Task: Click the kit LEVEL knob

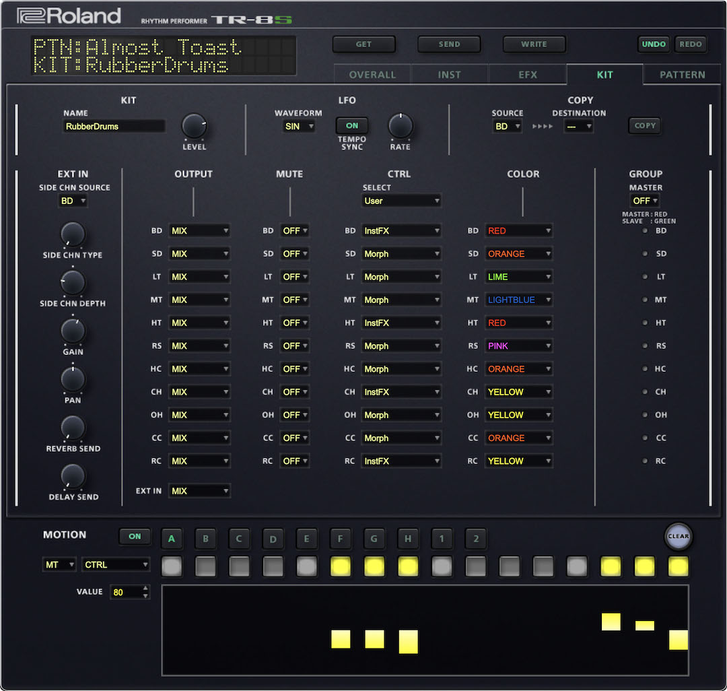Action: point(194,126)
